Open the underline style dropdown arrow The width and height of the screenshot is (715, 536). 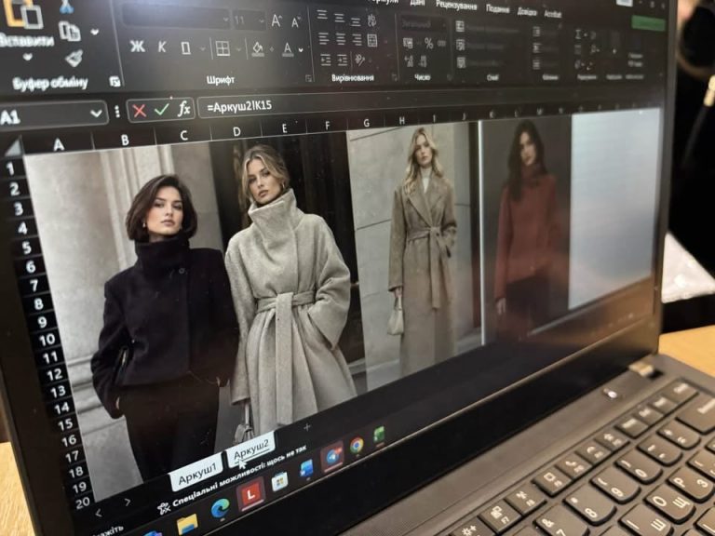tap(202, 48)
